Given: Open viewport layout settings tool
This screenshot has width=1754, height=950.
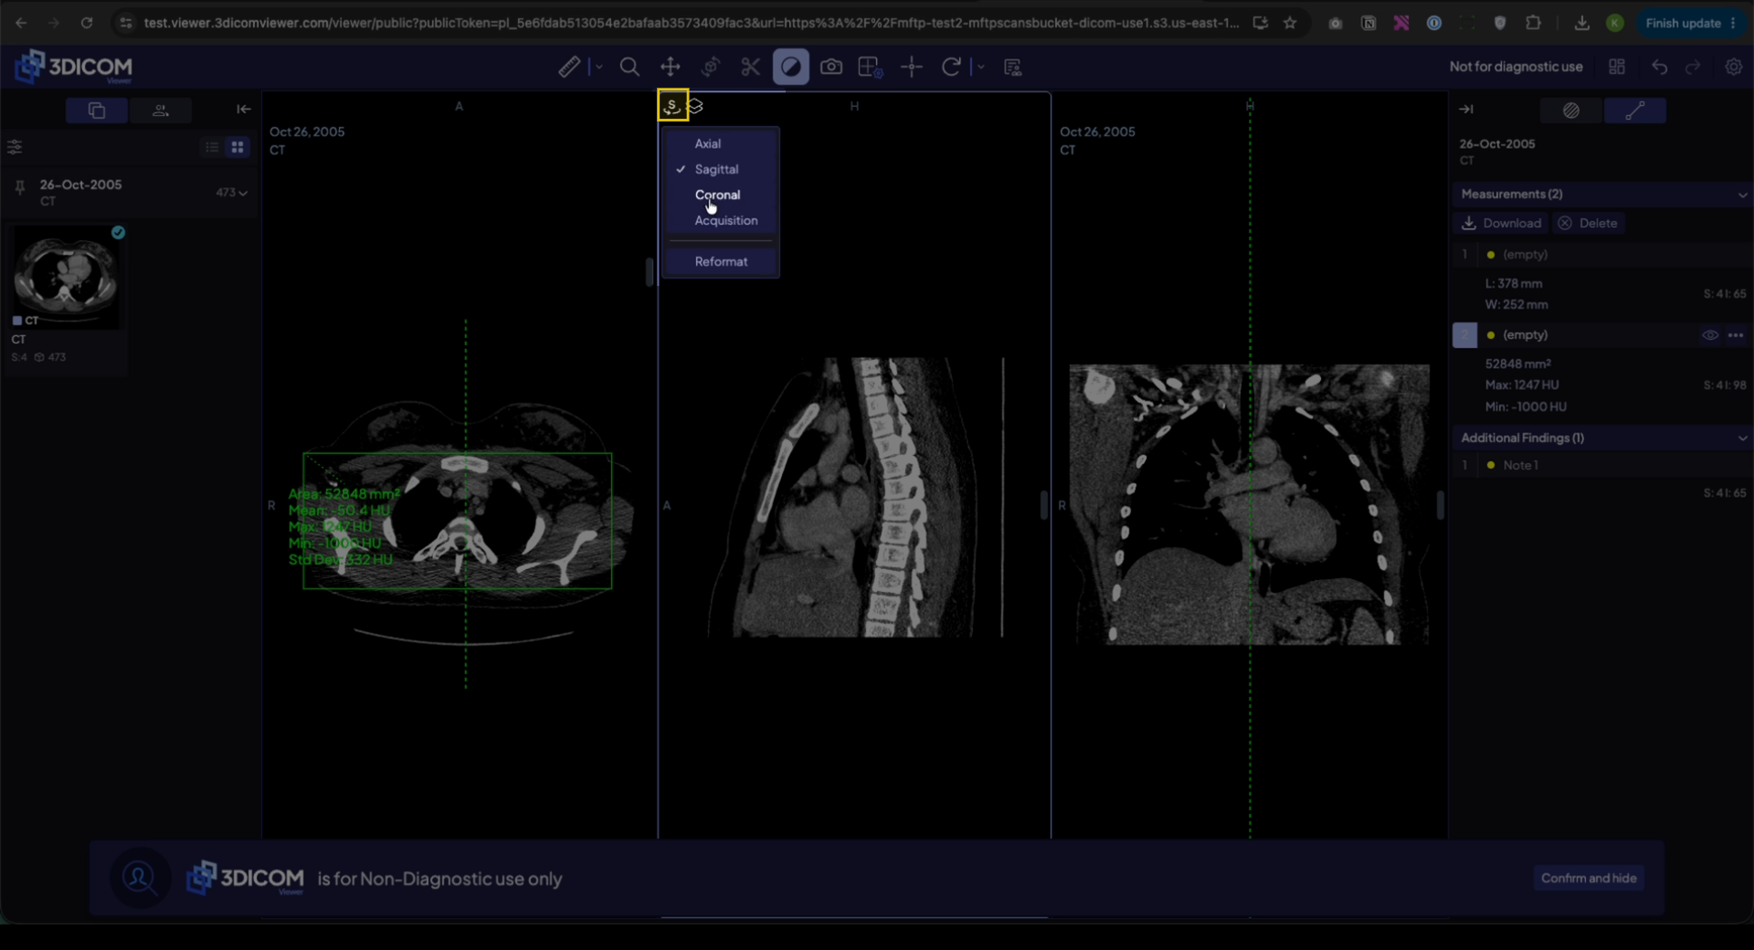Looking at the screenshot, I should tap(870, 67).
